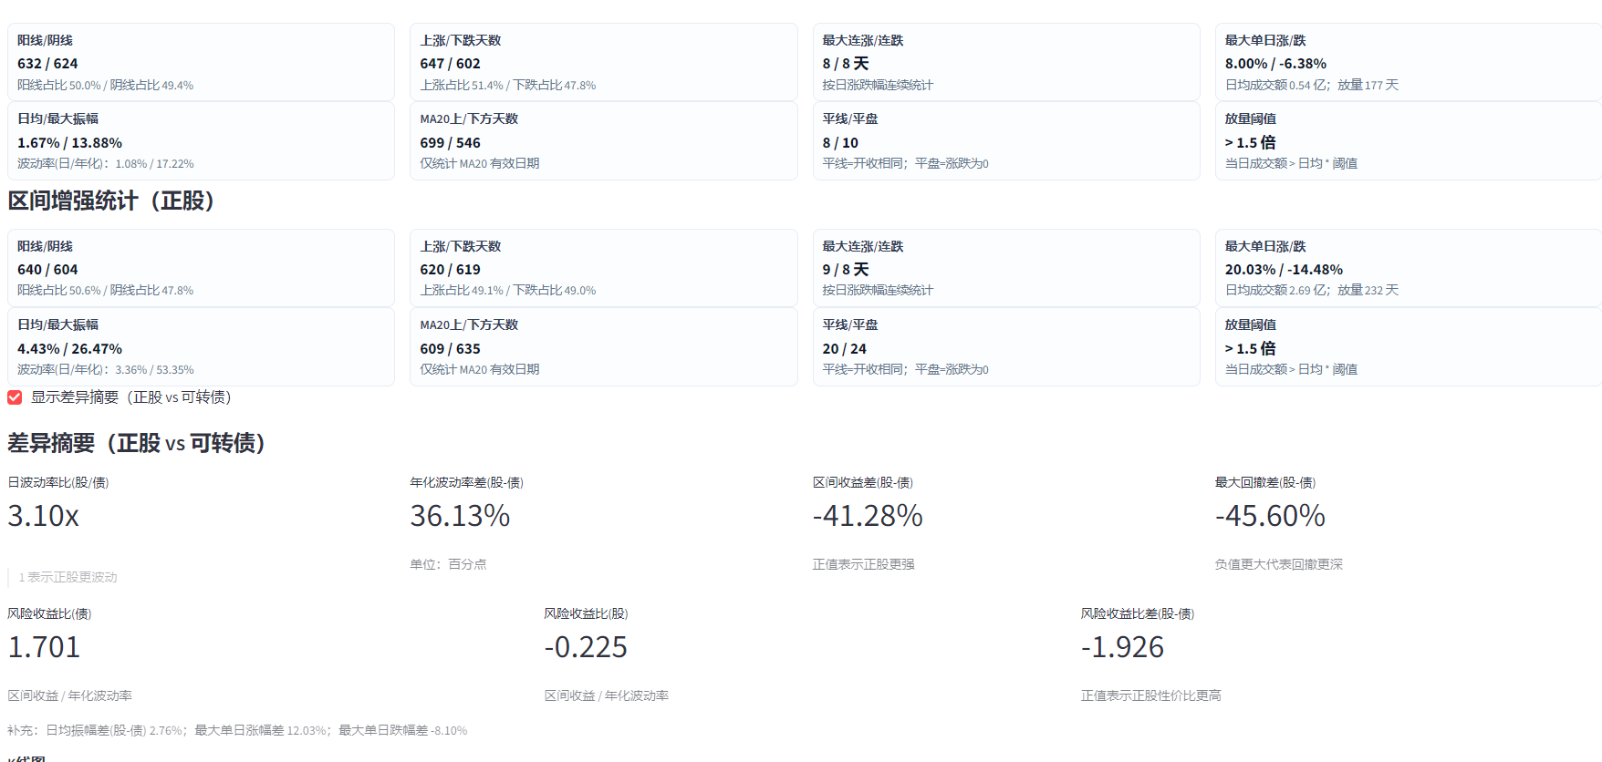Click the 风险收益比(债) value 1.701

(44, 647)
